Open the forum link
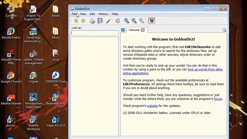The height and width of the screenshot is (139, 247). point(218,99)
